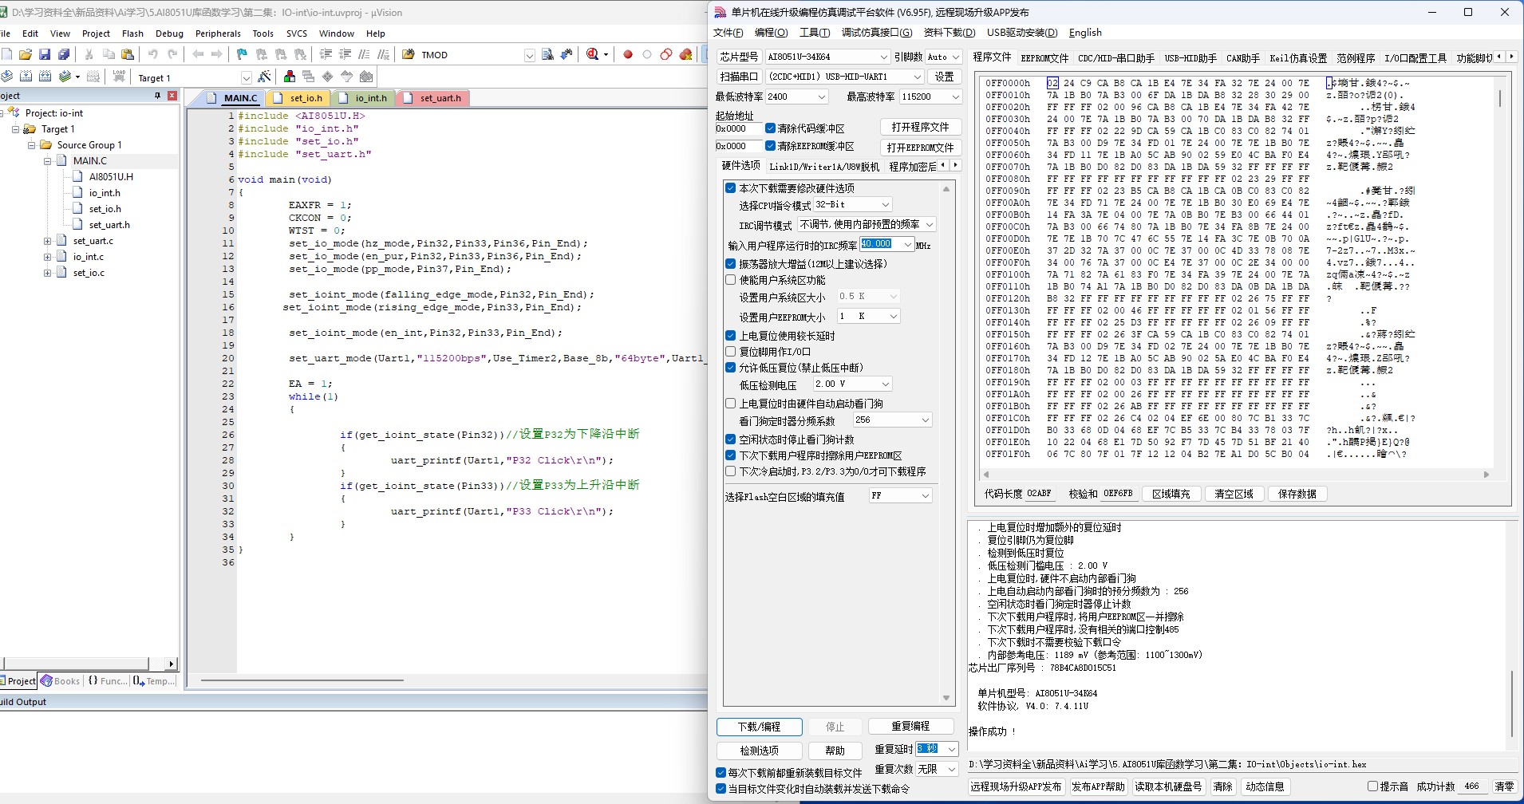Click hardware options panel vertical scrollbar
The image size is (1524, 804).
[x=946, y=443]
